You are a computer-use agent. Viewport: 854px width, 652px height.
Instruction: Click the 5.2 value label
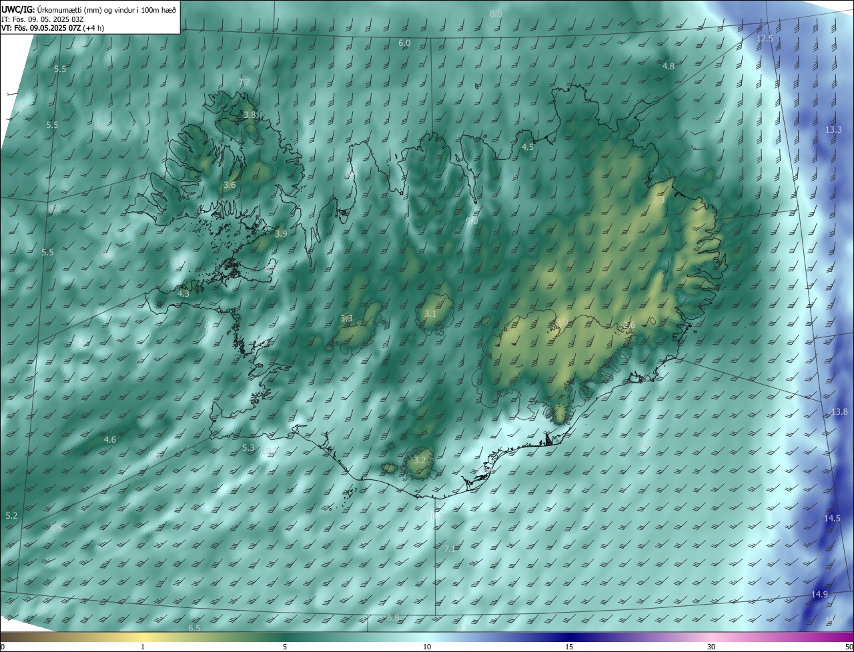pos(11,516)
